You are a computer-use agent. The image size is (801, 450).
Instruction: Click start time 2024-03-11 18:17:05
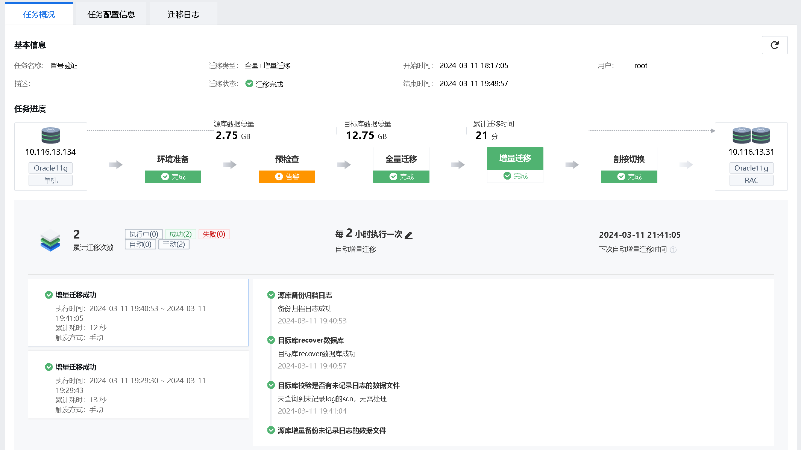tap(474, 66)
